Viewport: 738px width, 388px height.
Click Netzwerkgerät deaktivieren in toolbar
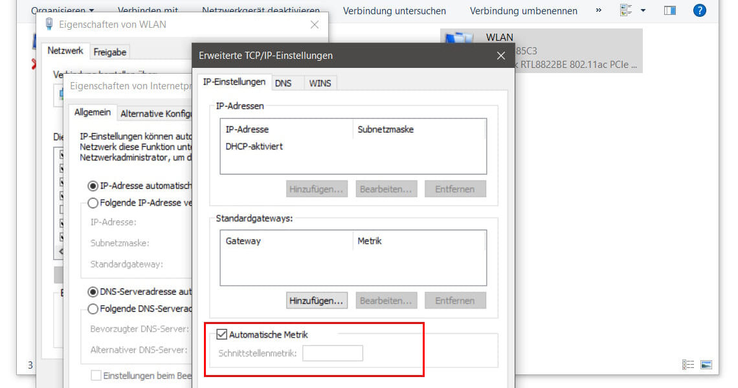click(261, 10)
